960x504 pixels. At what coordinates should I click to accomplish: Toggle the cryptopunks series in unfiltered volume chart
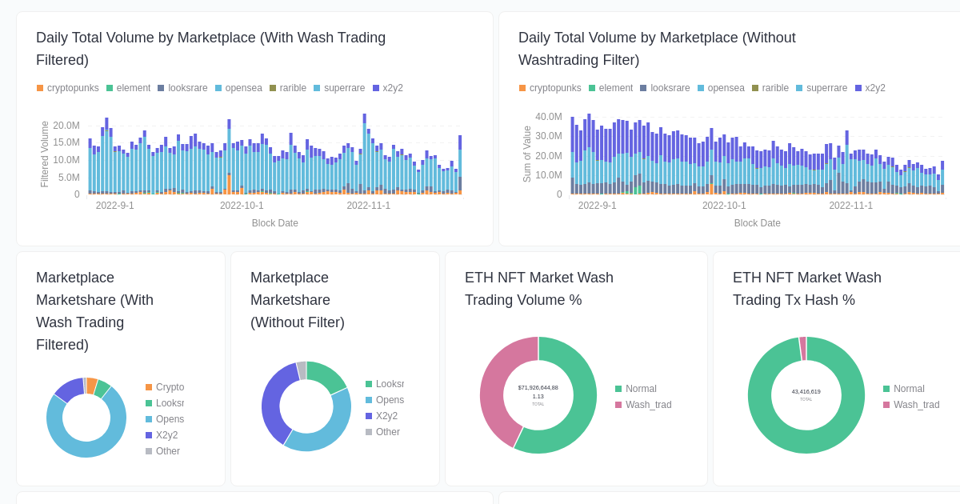coord(522,88)
